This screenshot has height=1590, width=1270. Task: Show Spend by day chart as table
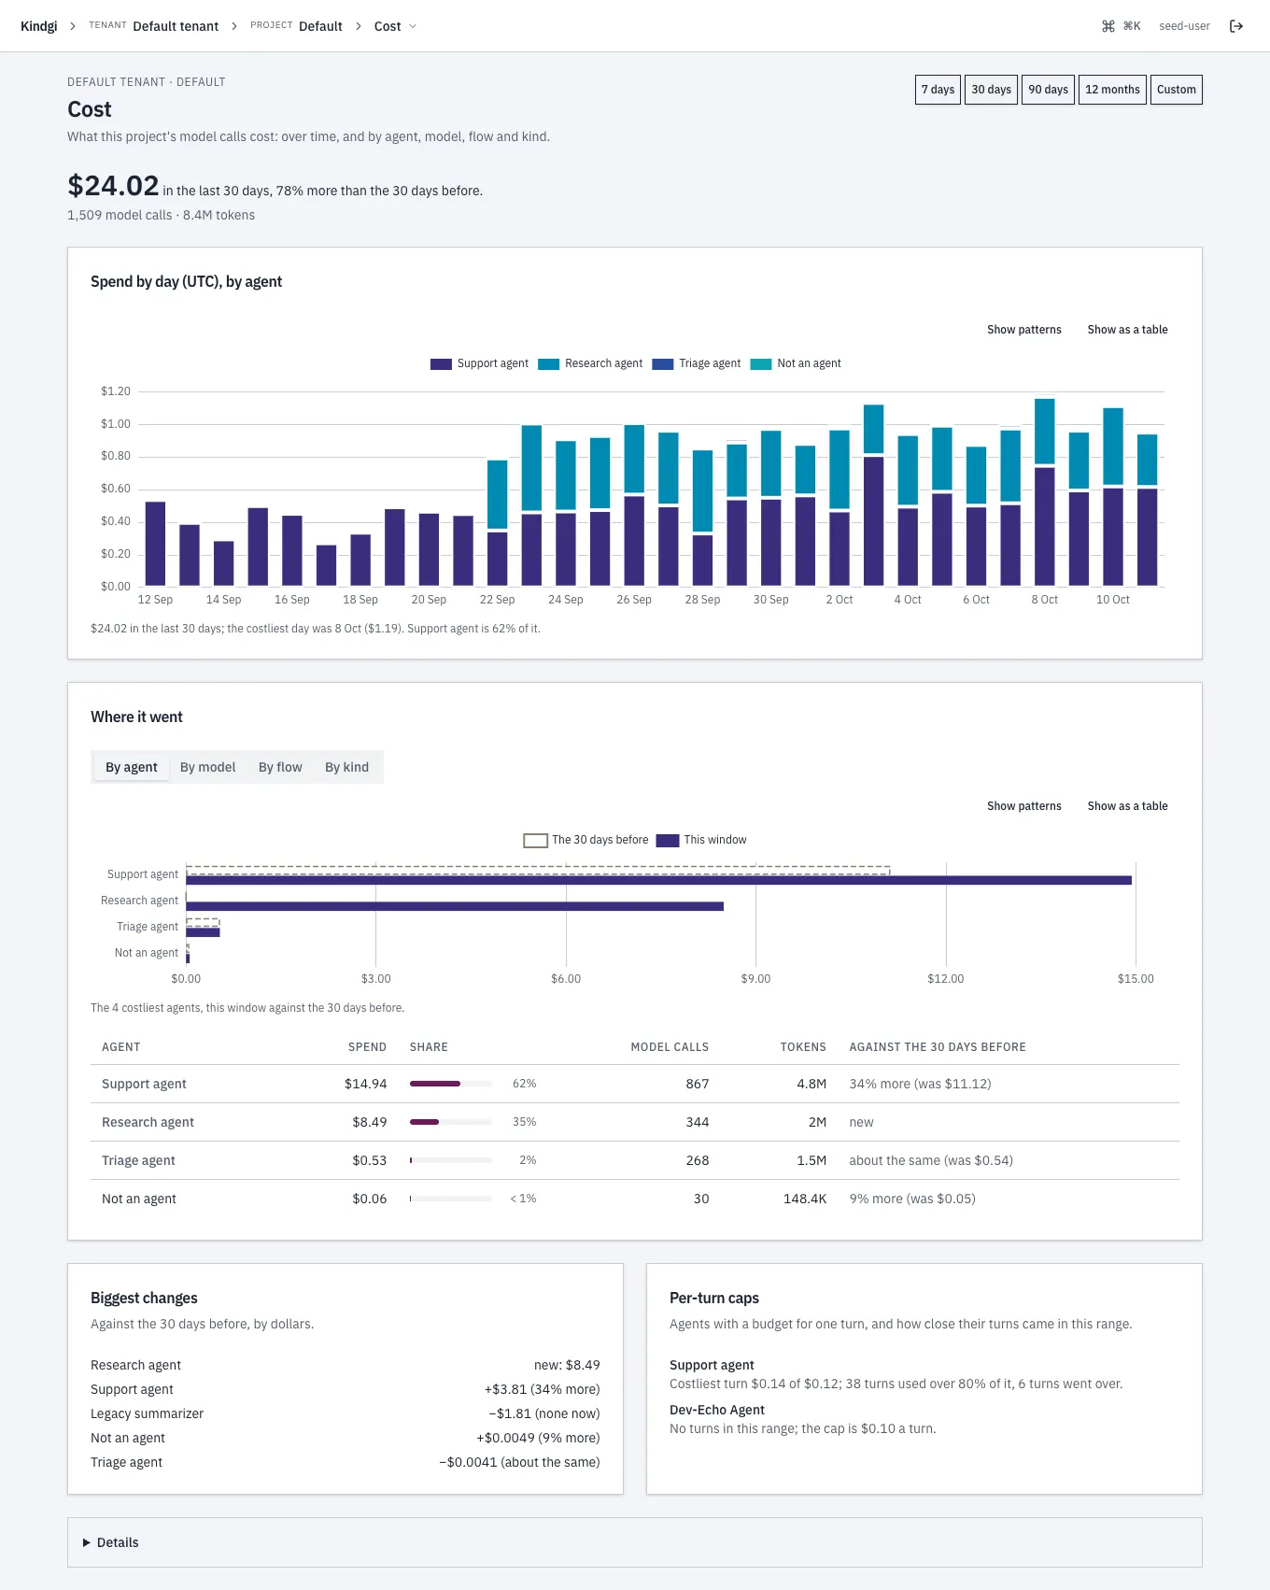(x=1127, y=330)
